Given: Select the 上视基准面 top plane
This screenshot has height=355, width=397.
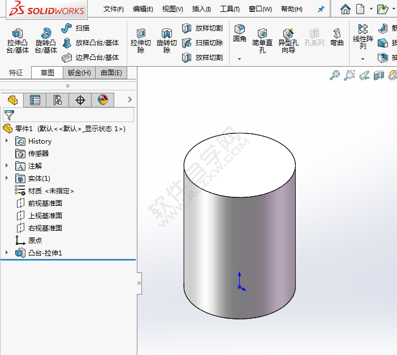Looking at the screenshot, I should point(39,215).
